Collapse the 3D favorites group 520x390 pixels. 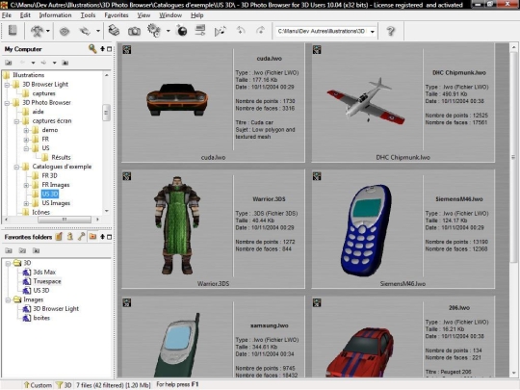tap(8, 264)
